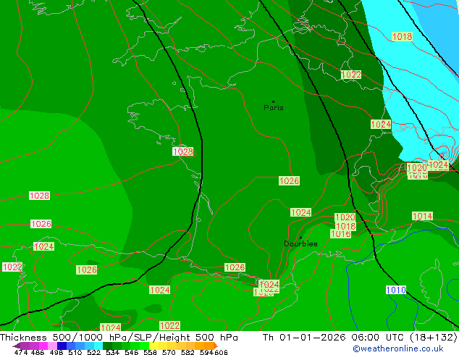This screenshot has width=459, height=355.
Task: Click the 1028 label directly above 1026
Action: coord(39,196)
